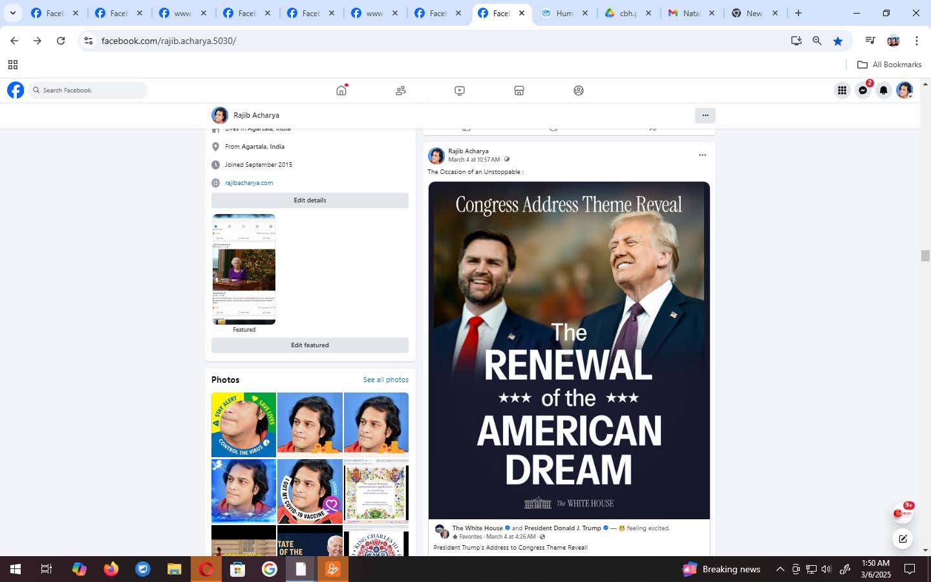This screenshot has width=931, height=582.
Task: Open Chrome three-dot menu
Action: [917, 41]
